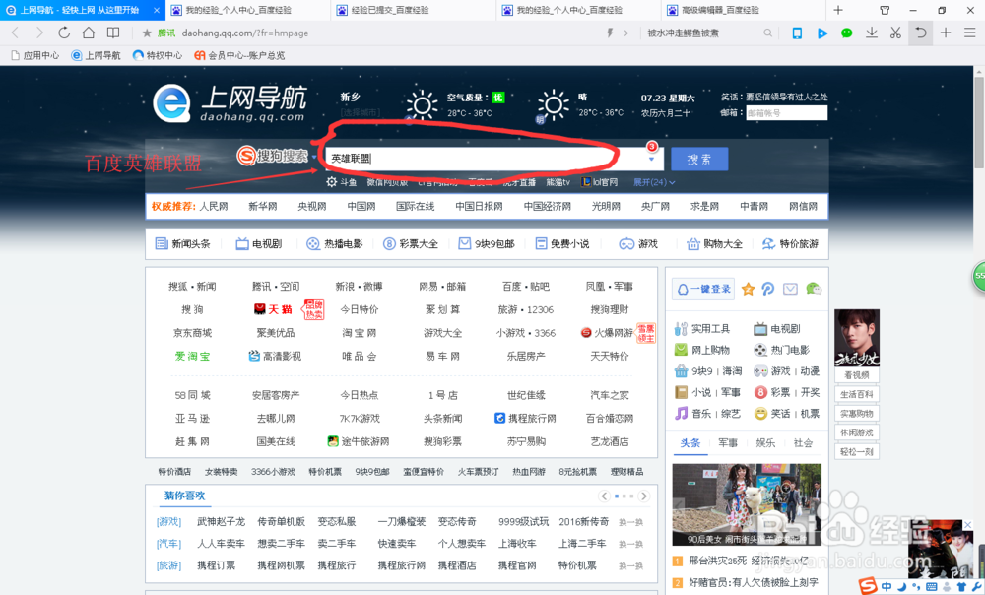
Task: Click the 生活百科 sidebar button
Action: (x=857, y=395)
